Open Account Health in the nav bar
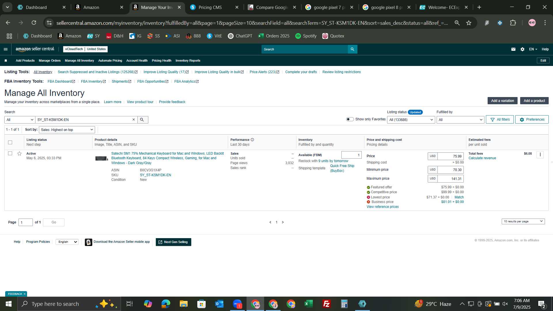 (x=137, y=61)
